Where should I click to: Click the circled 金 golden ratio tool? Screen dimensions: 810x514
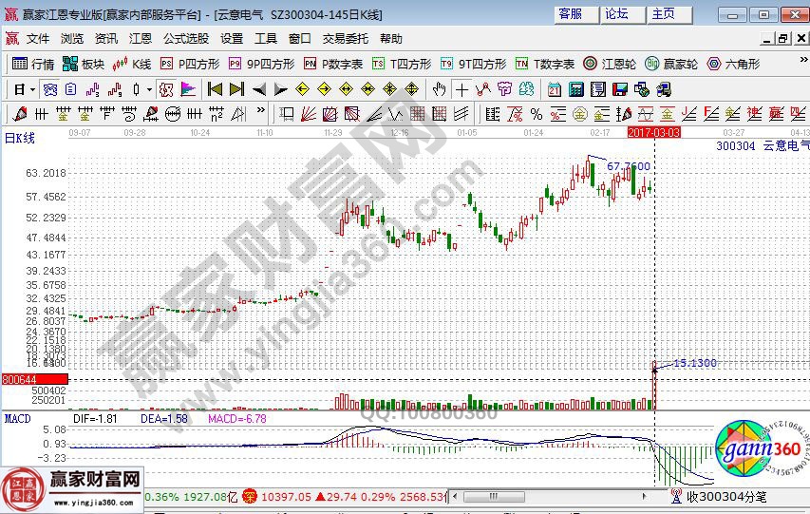point(579,114)
